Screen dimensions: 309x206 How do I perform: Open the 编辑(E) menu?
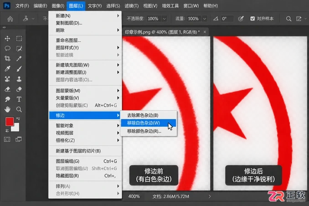coord(40,6)
